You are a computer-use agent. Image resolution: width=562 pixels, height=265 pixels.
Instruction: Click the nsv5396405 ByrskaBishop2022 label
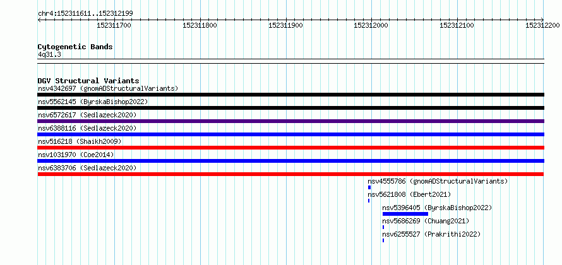coord(437,208)
